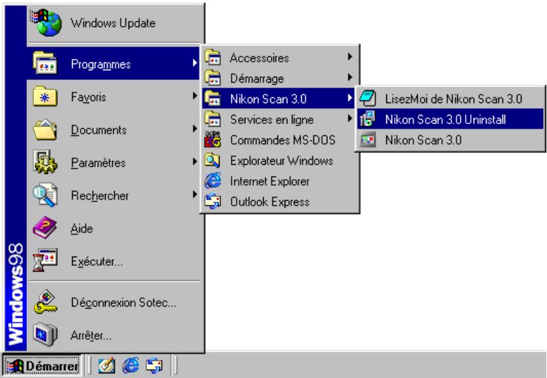This screenshot has height=378, width=547.
Task: Click the Nikon Scan 3.0 application icon
Action: point(368,140)
